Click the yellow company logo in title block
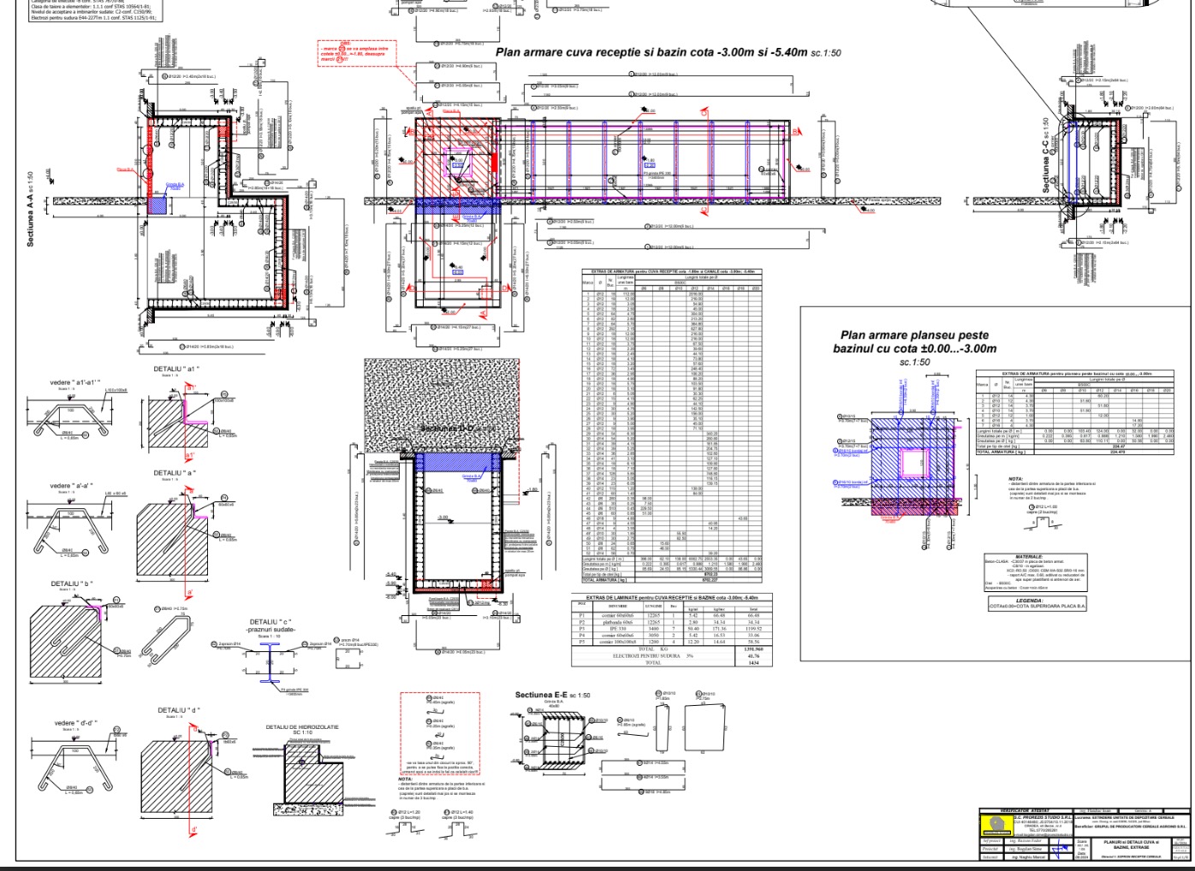1195x871 pixels. click(x=996, y=826)
